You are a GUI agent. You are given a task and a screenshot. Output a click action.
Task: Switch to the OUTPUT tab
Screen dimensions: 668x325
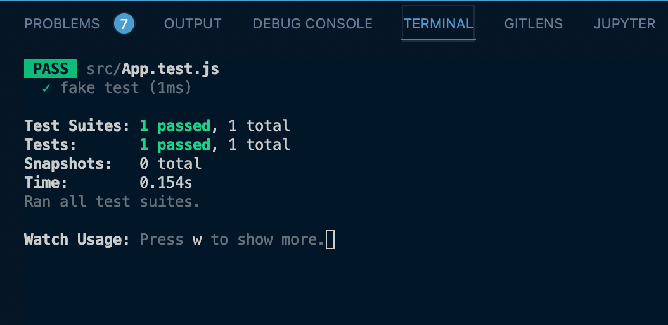(193, 24)
